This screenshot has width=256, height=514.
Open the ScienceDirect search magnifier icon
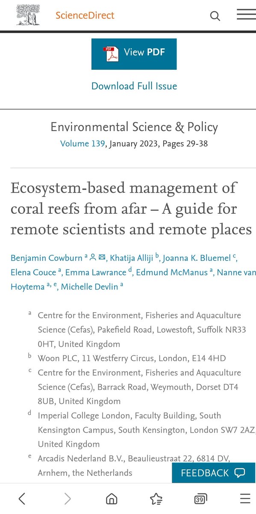(x=215, y=16)
